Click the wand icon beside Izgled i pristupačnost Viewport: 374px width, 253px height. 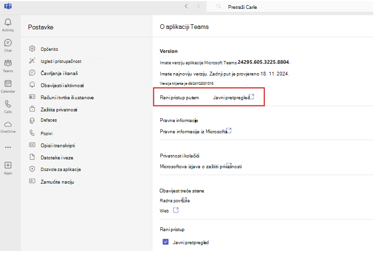pos(32,61)
